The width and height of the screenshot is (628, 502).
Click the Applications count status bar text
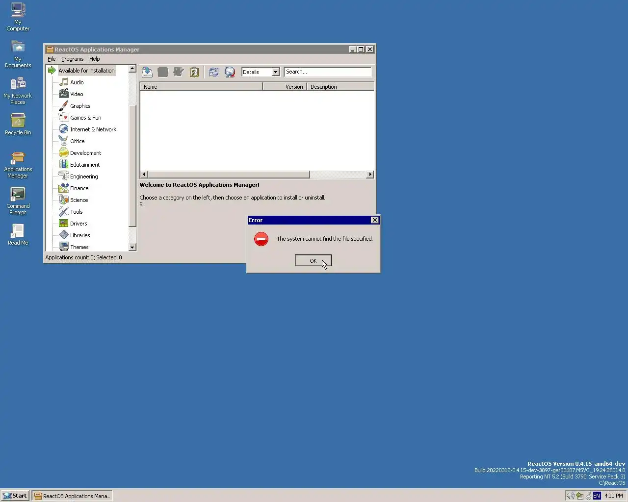pyautogui.click(x=84, y=257)
